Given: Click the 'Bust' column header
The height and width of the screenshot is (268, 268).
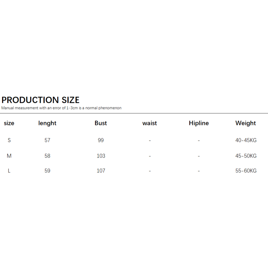Looking at the screenshot, I should 101,123.
